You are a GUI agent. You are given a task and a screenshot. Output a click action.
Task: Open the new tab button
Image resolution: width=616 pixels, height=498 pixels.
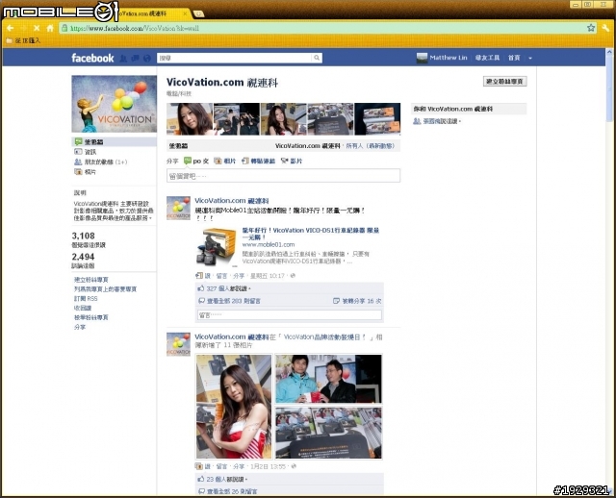pos(199,13)
